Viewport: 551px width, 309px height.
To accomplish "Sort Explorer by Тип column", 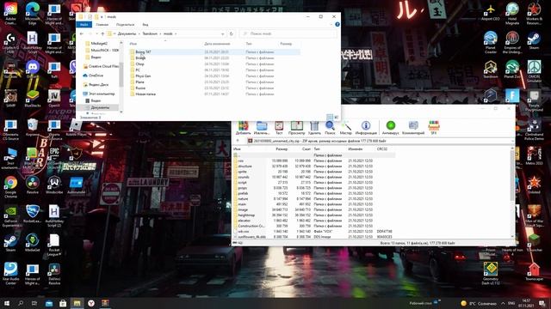I will tap(249, 44).
